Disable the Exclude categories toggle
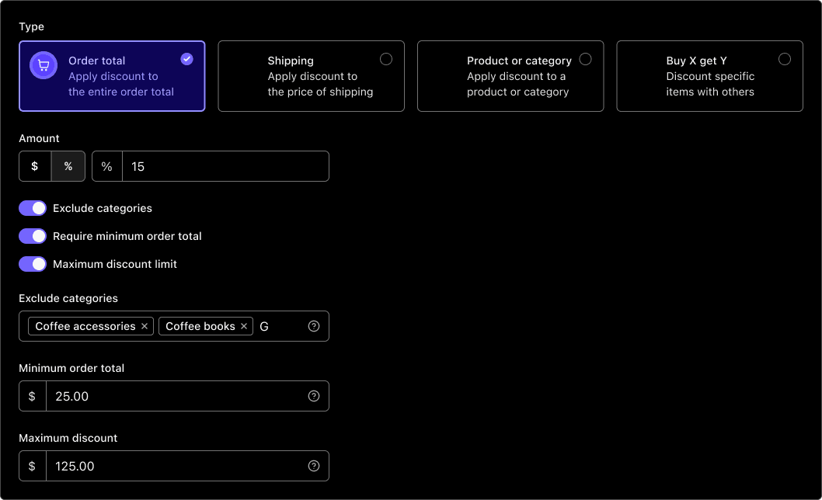822x500 pixels. (x=33, y=208)
